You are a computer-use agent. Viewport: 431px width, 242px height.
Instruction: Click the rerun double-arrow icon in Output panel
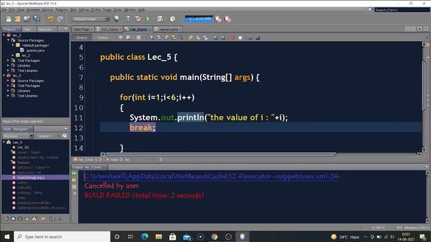point(74,173)
